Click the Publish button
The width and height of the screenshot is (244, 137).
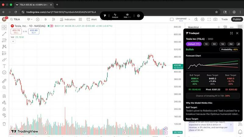click(x=237, y=19)
